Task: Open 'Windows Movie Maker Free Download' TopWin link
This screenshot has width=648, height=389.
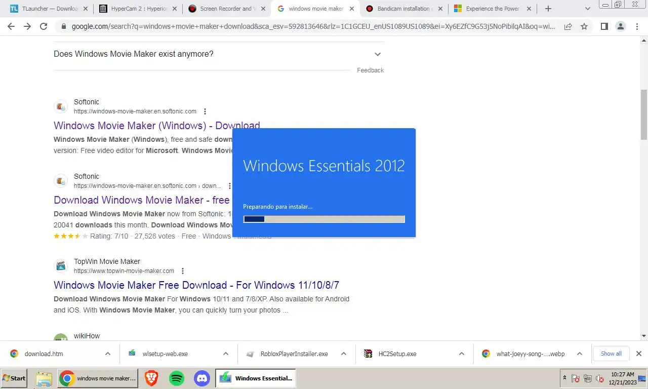Action: tap(196, 285)
